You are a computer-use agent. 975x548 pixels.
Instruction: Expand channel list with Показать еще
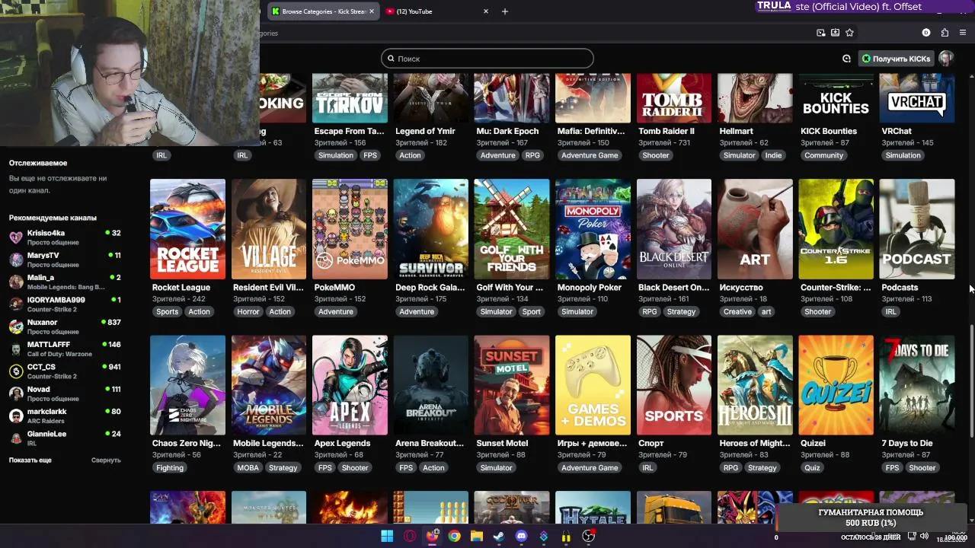[30, 460]
